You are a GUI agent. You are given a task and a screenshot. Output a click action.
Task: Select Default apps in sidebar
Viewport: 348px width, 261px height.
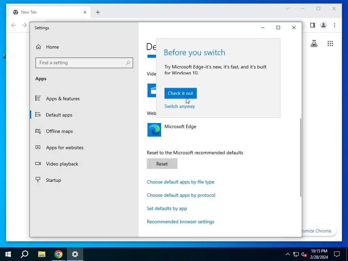click(59, 115)
